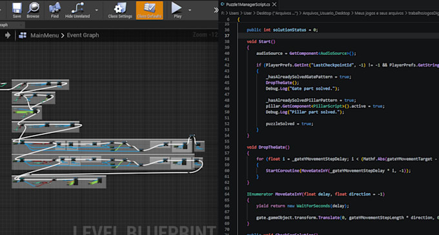
Task: Expand the toolbar overflow chevrons
Action: (216, 10)
